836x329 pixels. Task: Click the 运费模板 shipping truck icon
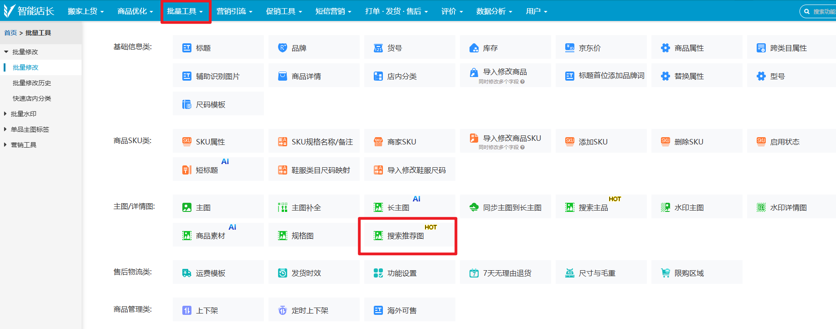coord(187,273)
